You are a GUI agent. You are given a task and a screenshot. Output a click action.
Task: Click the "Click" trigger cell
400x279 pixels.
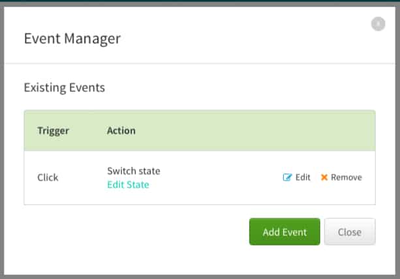[x=48, y=177]
